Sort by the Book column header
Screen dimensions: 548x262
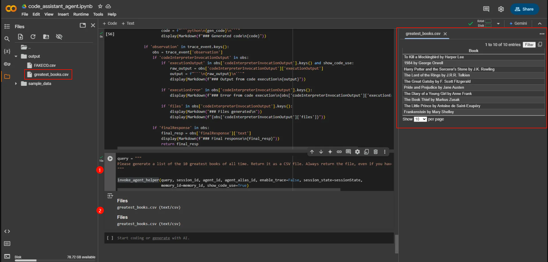pos(474,51)
